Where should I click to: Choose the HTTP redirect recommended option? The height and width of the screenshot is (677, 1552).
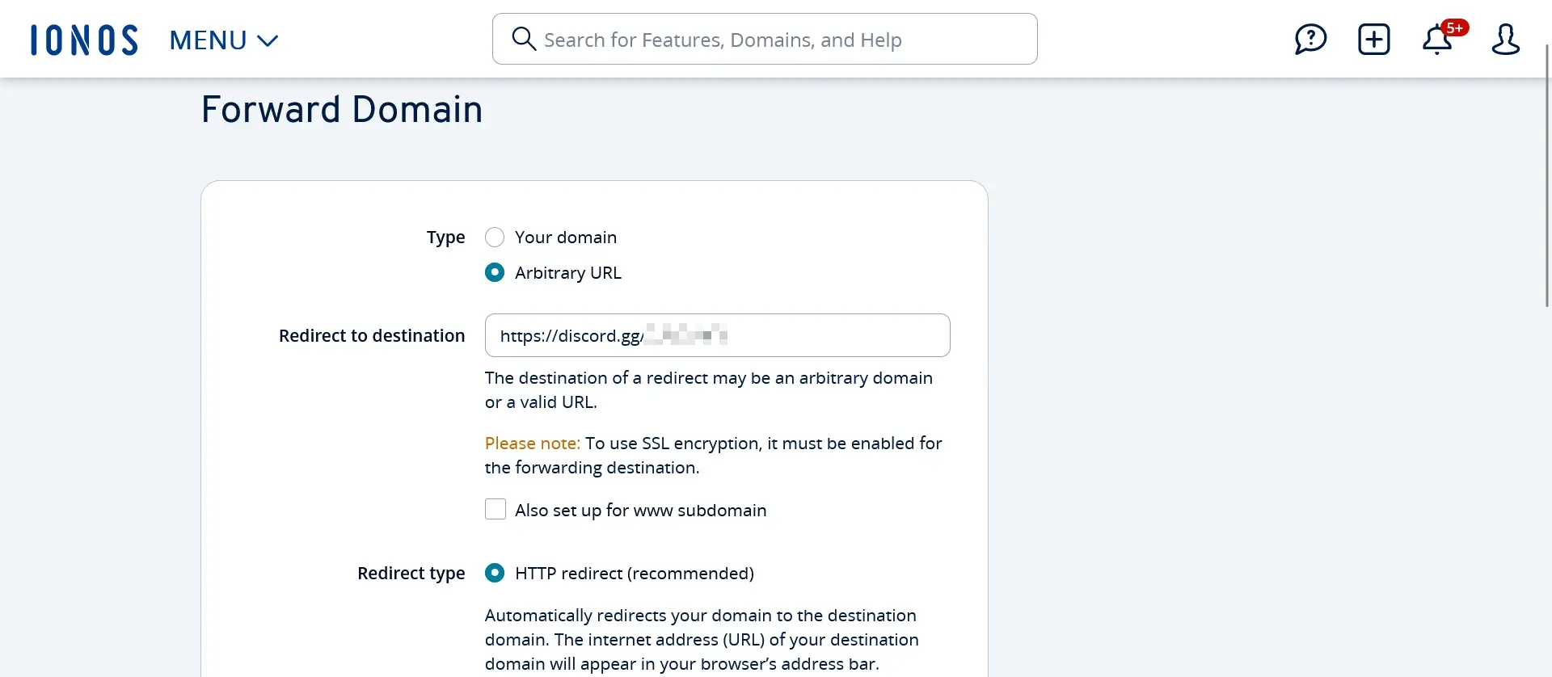click(496, 573)
